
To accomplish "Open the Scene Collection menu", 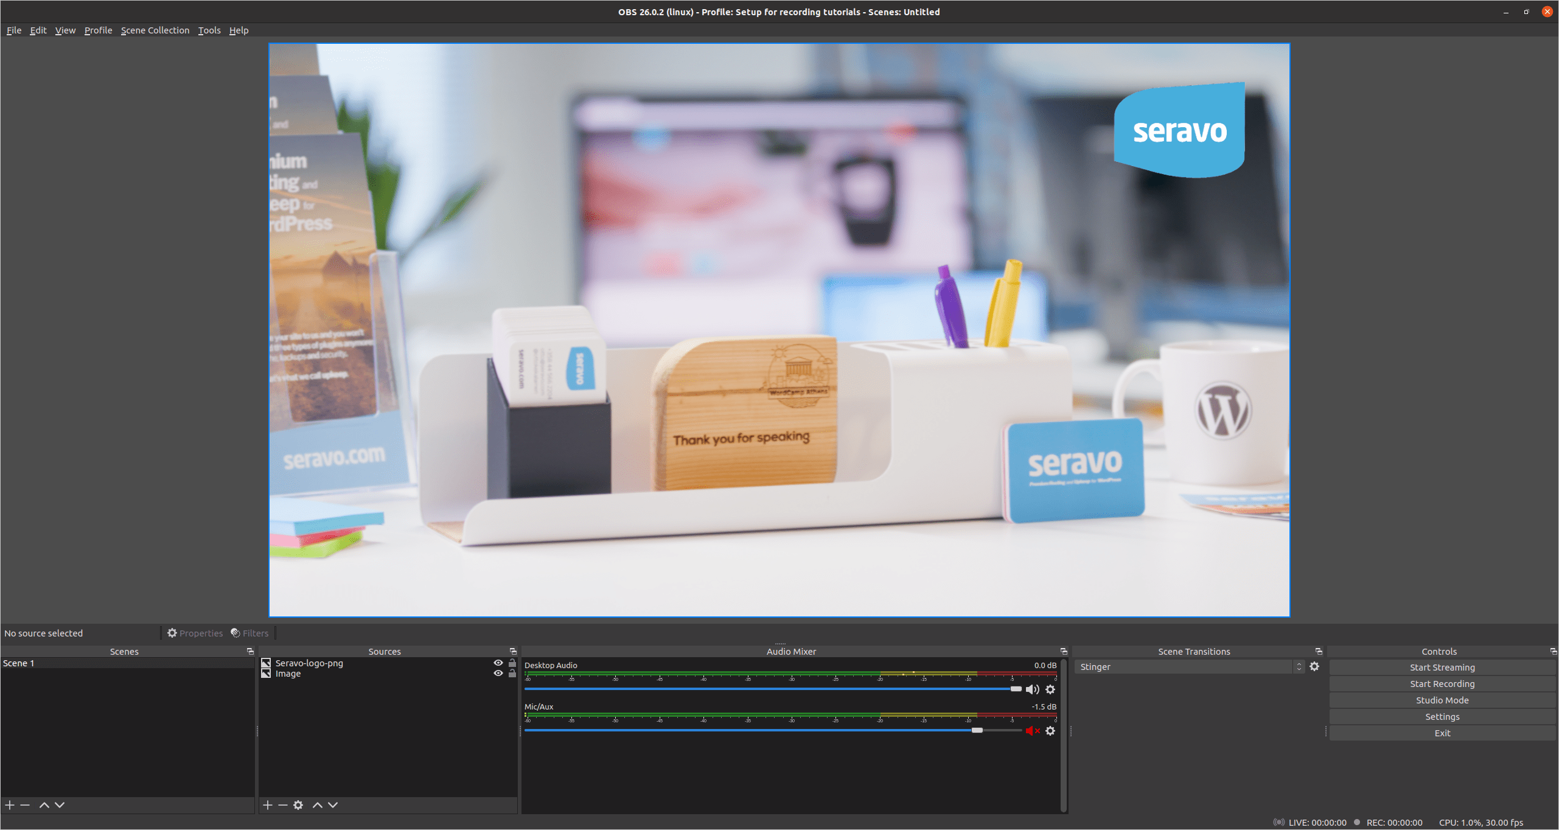I will 155,30.
